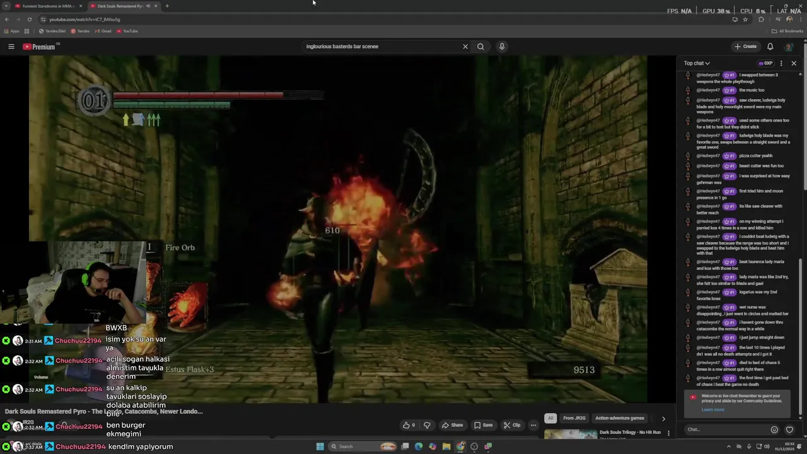The height and width of the screenshot is (454, 807).
Task: Open File Explorer from taskbar
Action: 446,446
